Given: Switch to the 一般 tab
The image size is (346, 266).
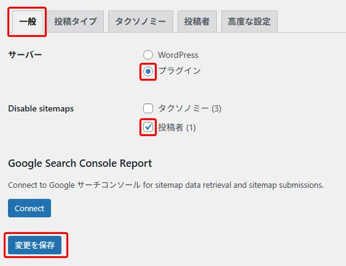Looking at the screenshot, I should (28, 22).
